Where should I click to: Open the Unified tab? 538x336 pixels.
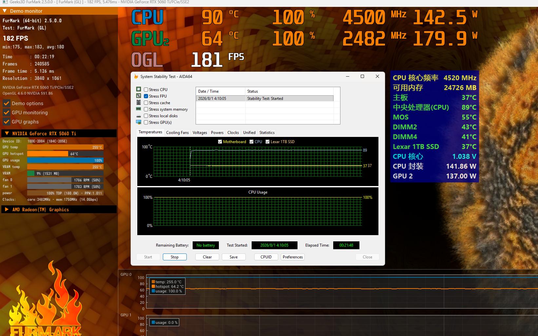coord(249,132)
